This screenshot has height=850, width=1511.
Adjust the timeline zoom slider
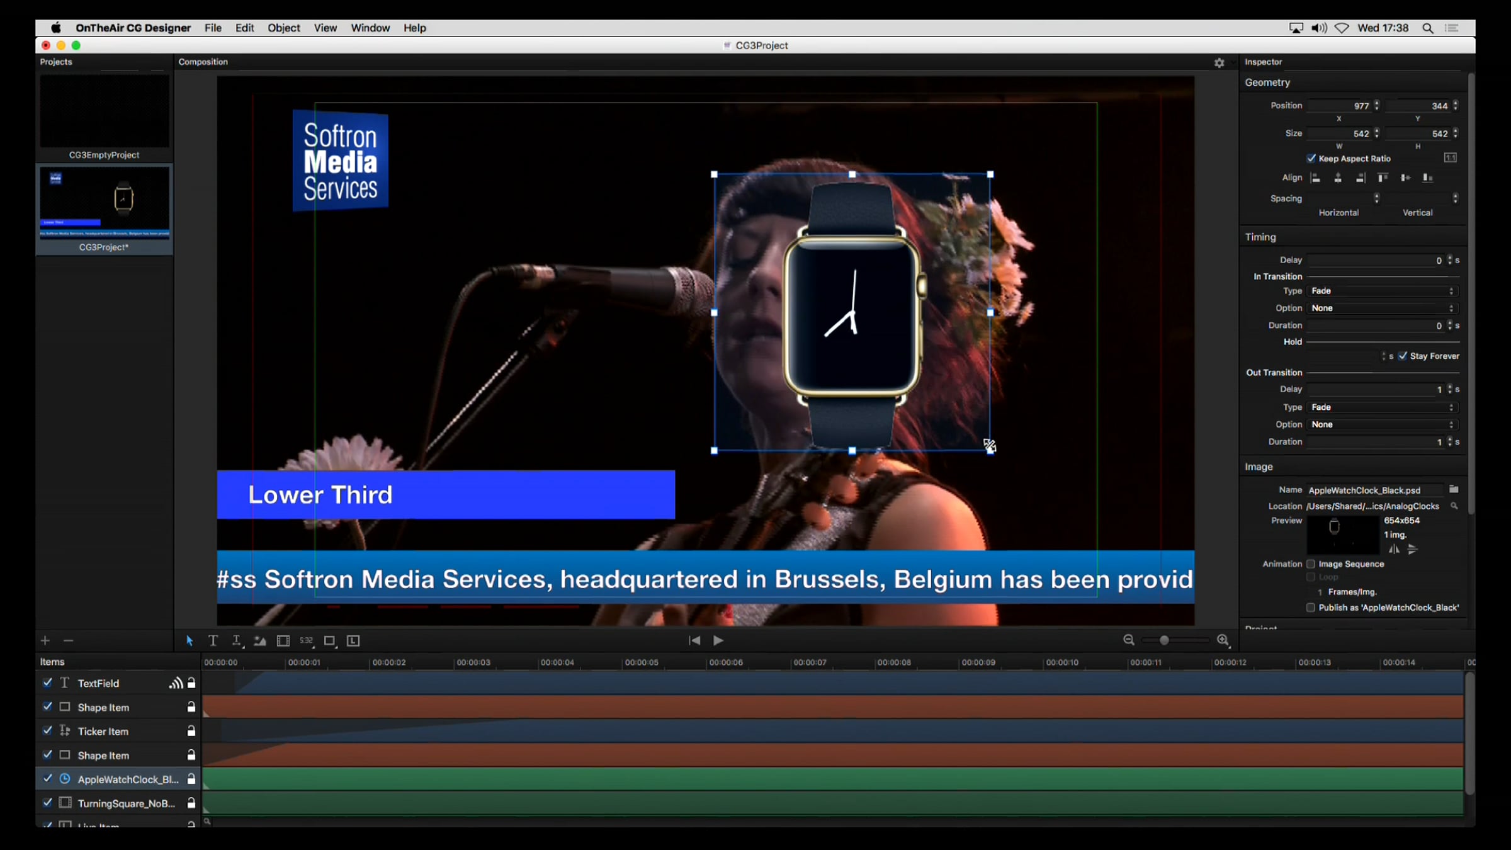click(x=1164, y=640)
